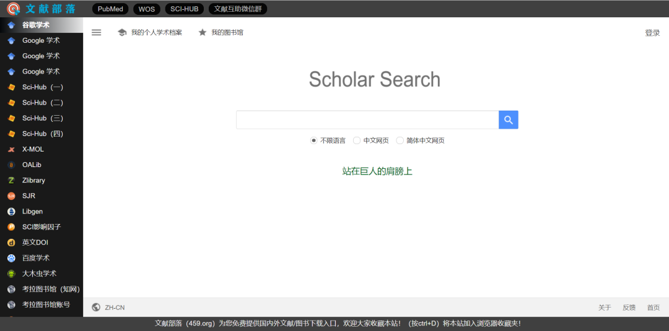Image resolution: width=669 pixels, height=331 pixels.
Task: Open 我的个人学术档案 menu item
Action: pyautogui.click(x=157, y=32)
